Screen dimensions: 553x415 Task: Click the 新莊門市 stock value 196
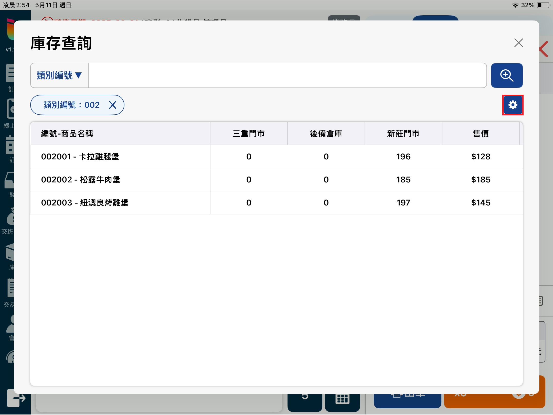(x=403, y=157)
